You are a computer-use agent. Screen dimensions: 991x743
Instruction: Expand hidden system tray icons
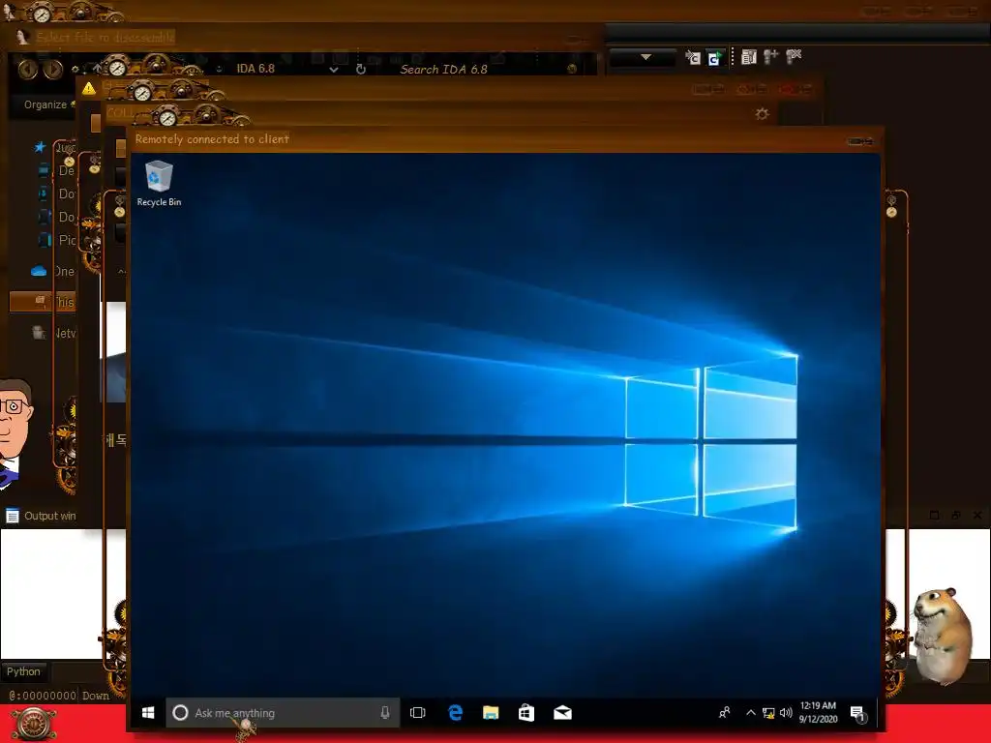pos(750,713)
